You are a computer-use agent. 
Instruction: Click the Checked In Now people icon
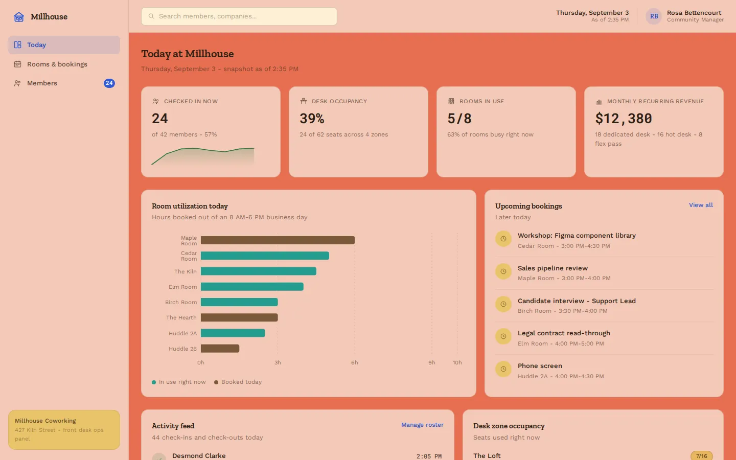click(155, 102)
